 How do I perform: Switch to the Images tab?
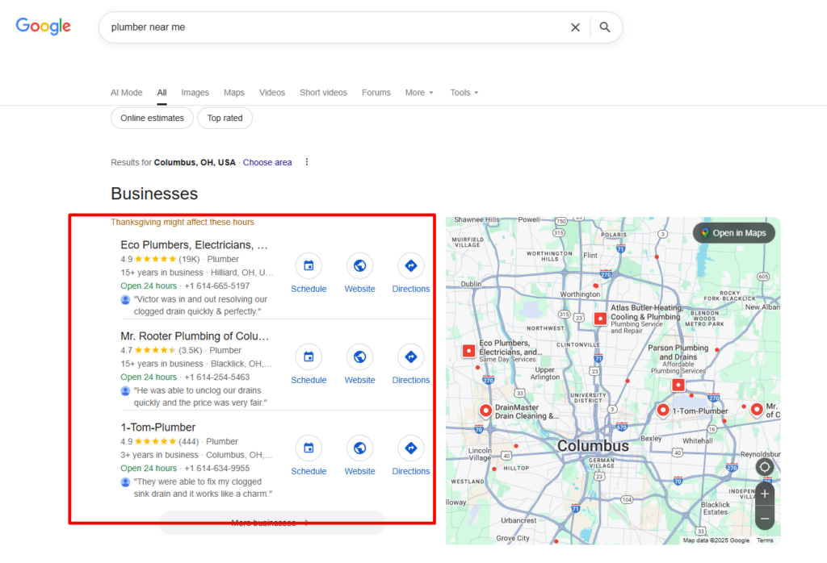pyautogui.click(x=195, y=92)
